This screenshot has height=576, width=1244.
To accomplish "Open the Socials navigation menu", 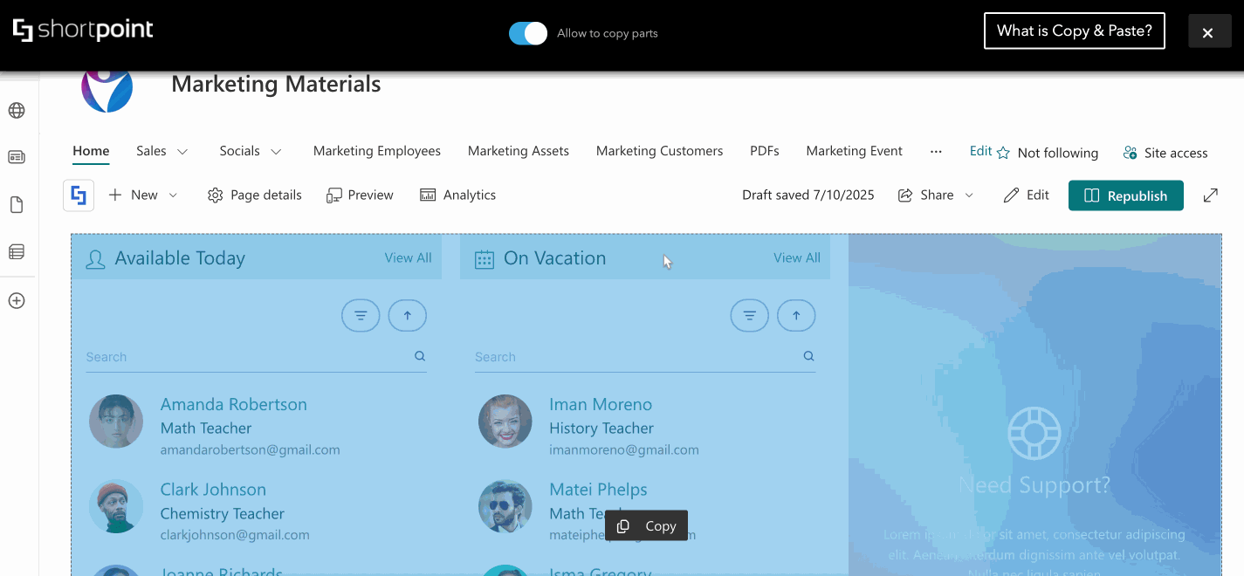I will click(239, 151).
